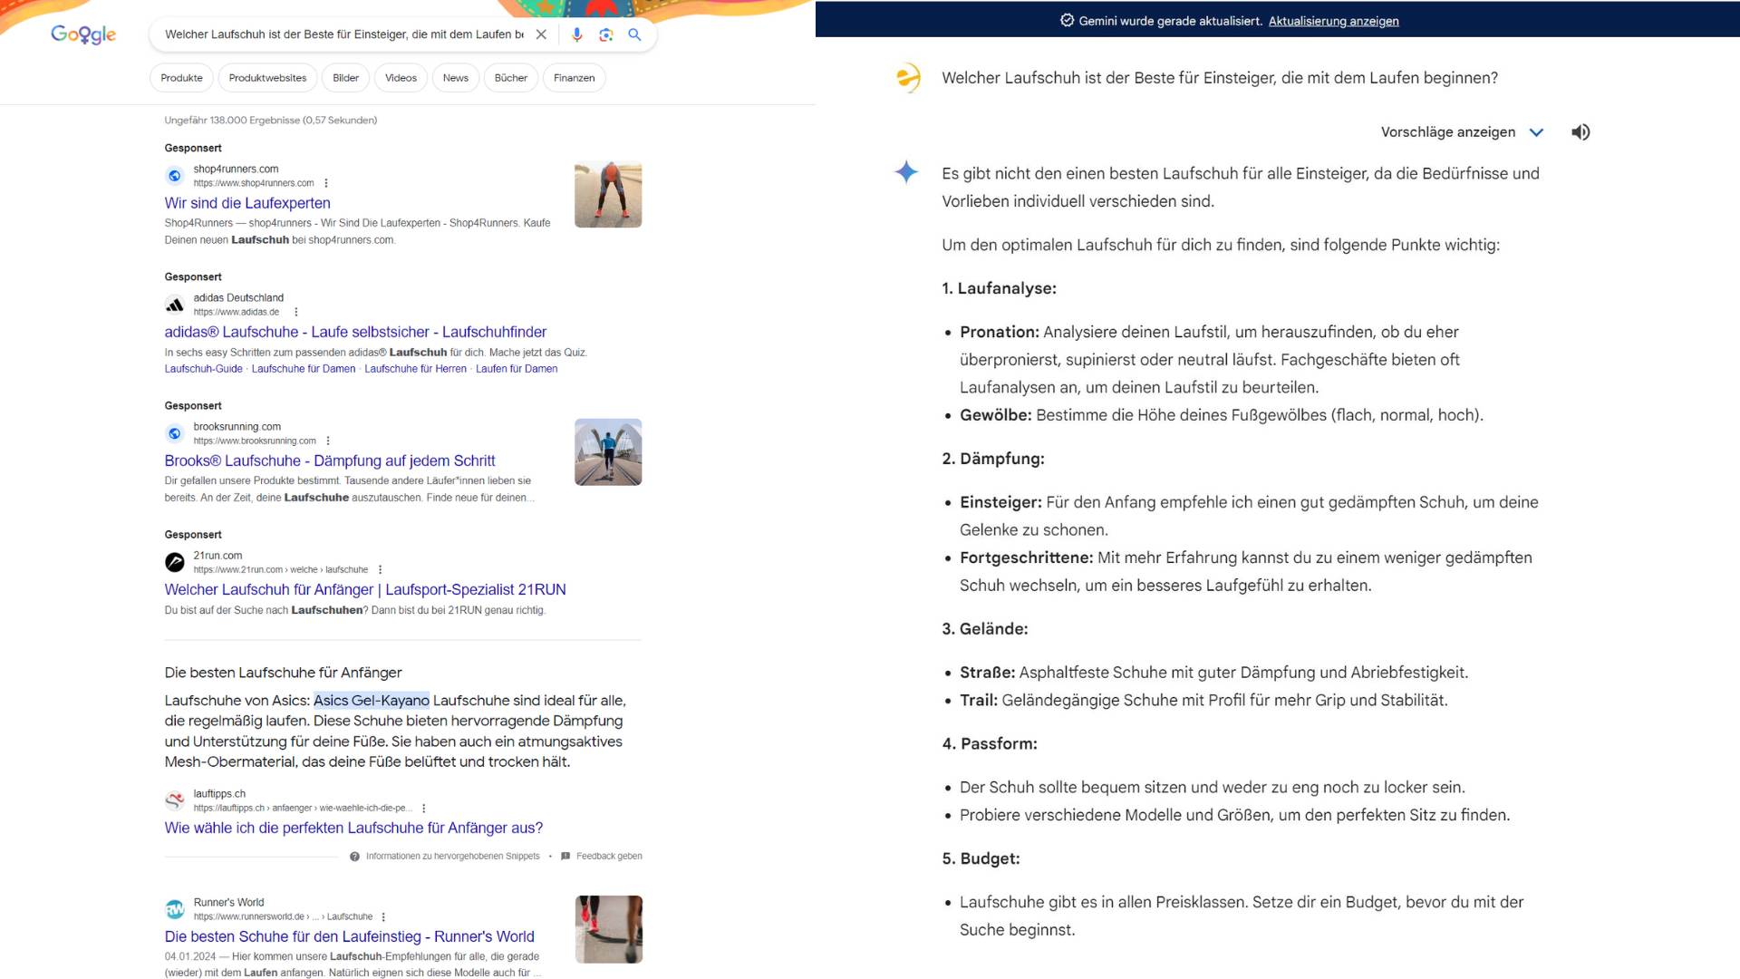The width and height of the screenshot is (1740, 979).
Task: Click the '4. Passform:' heading
Action: 990,744
